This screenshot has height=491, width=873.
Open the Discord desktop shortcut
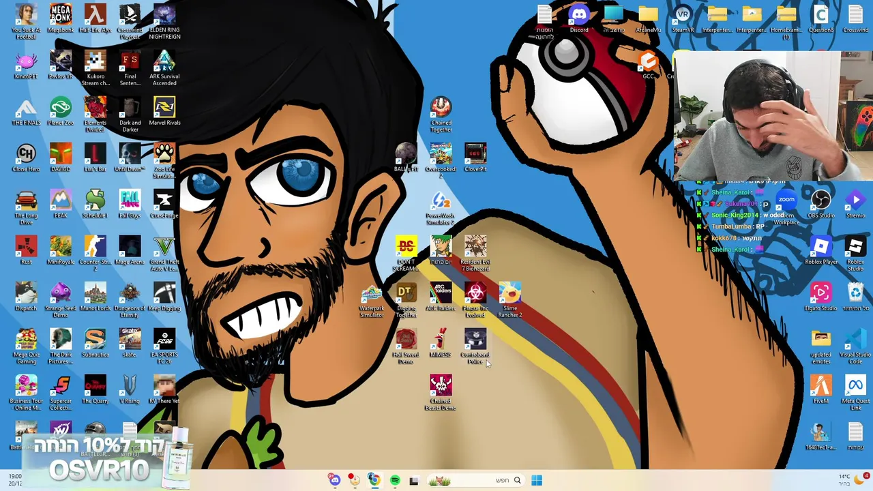579,19
